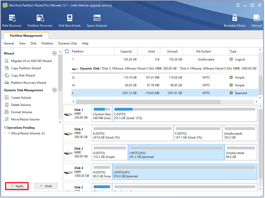The height and width of the screenshot is (198, 265).
Task: Click the Dynamic Disk drive icon in the list
Action: click(x=75, y=69)
